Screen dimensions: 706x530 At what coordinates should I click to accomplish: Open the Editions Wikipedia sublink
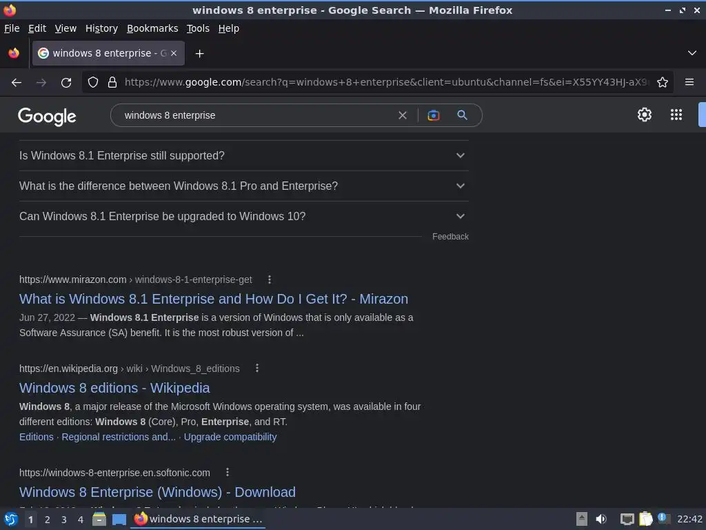(36, 437)
